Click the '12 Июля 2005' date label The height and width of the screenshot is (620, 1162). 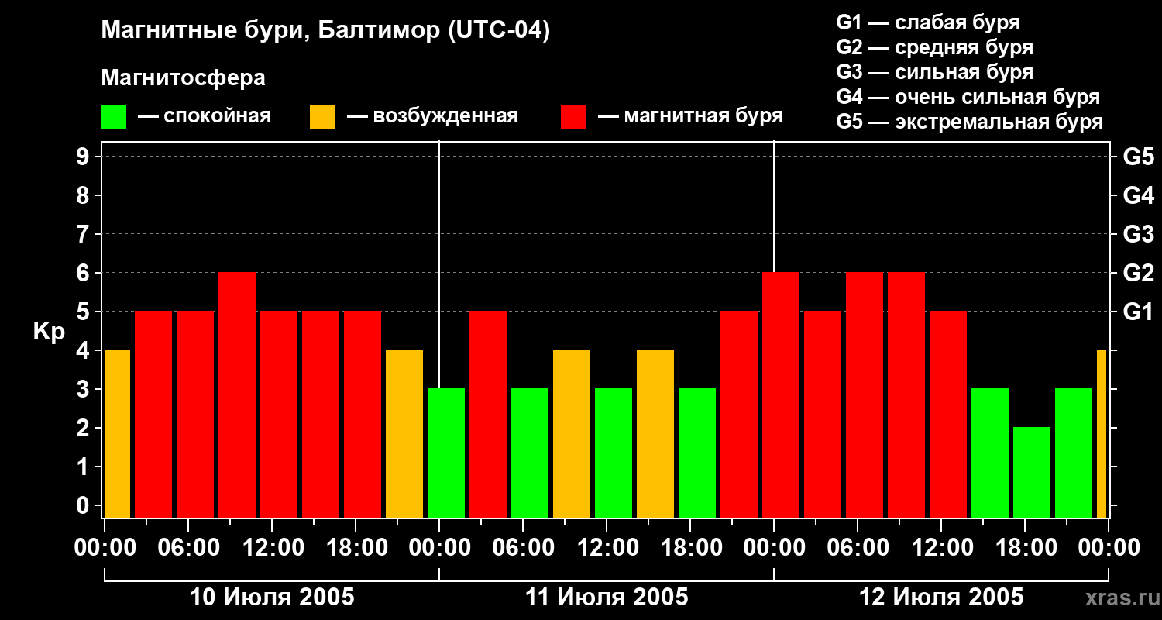[x=941, y=598]
